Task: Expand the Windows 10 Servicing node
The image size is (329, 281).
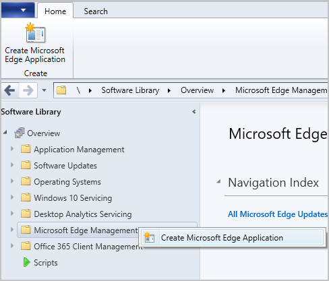Action: [x=12, y=197]
